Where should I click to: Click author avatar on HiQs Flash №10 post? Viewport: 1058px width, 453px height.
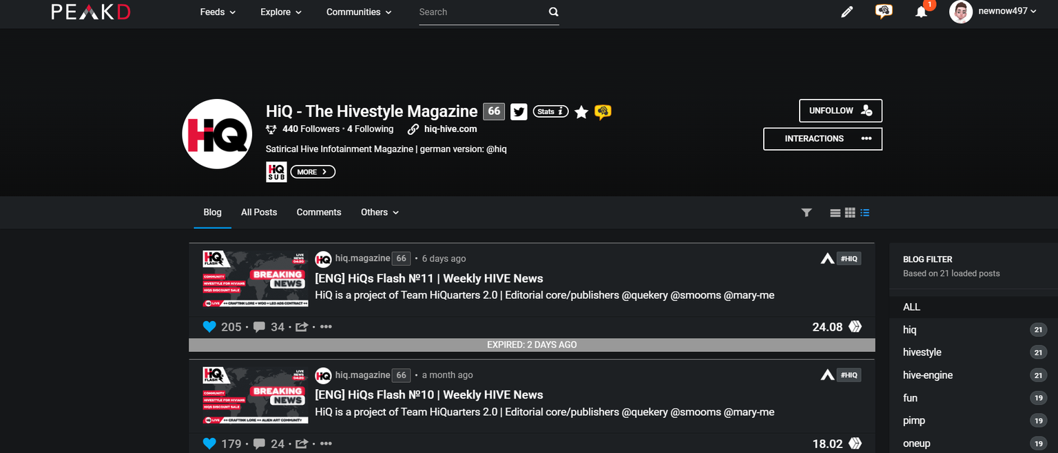click(x=323, y=375)
